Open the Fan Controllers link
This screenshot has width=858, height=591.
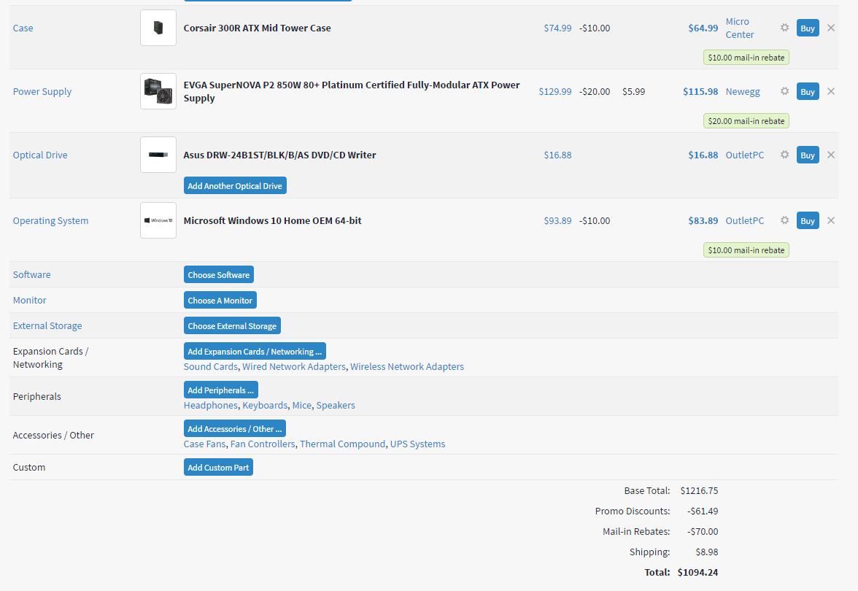coord(263,444)
